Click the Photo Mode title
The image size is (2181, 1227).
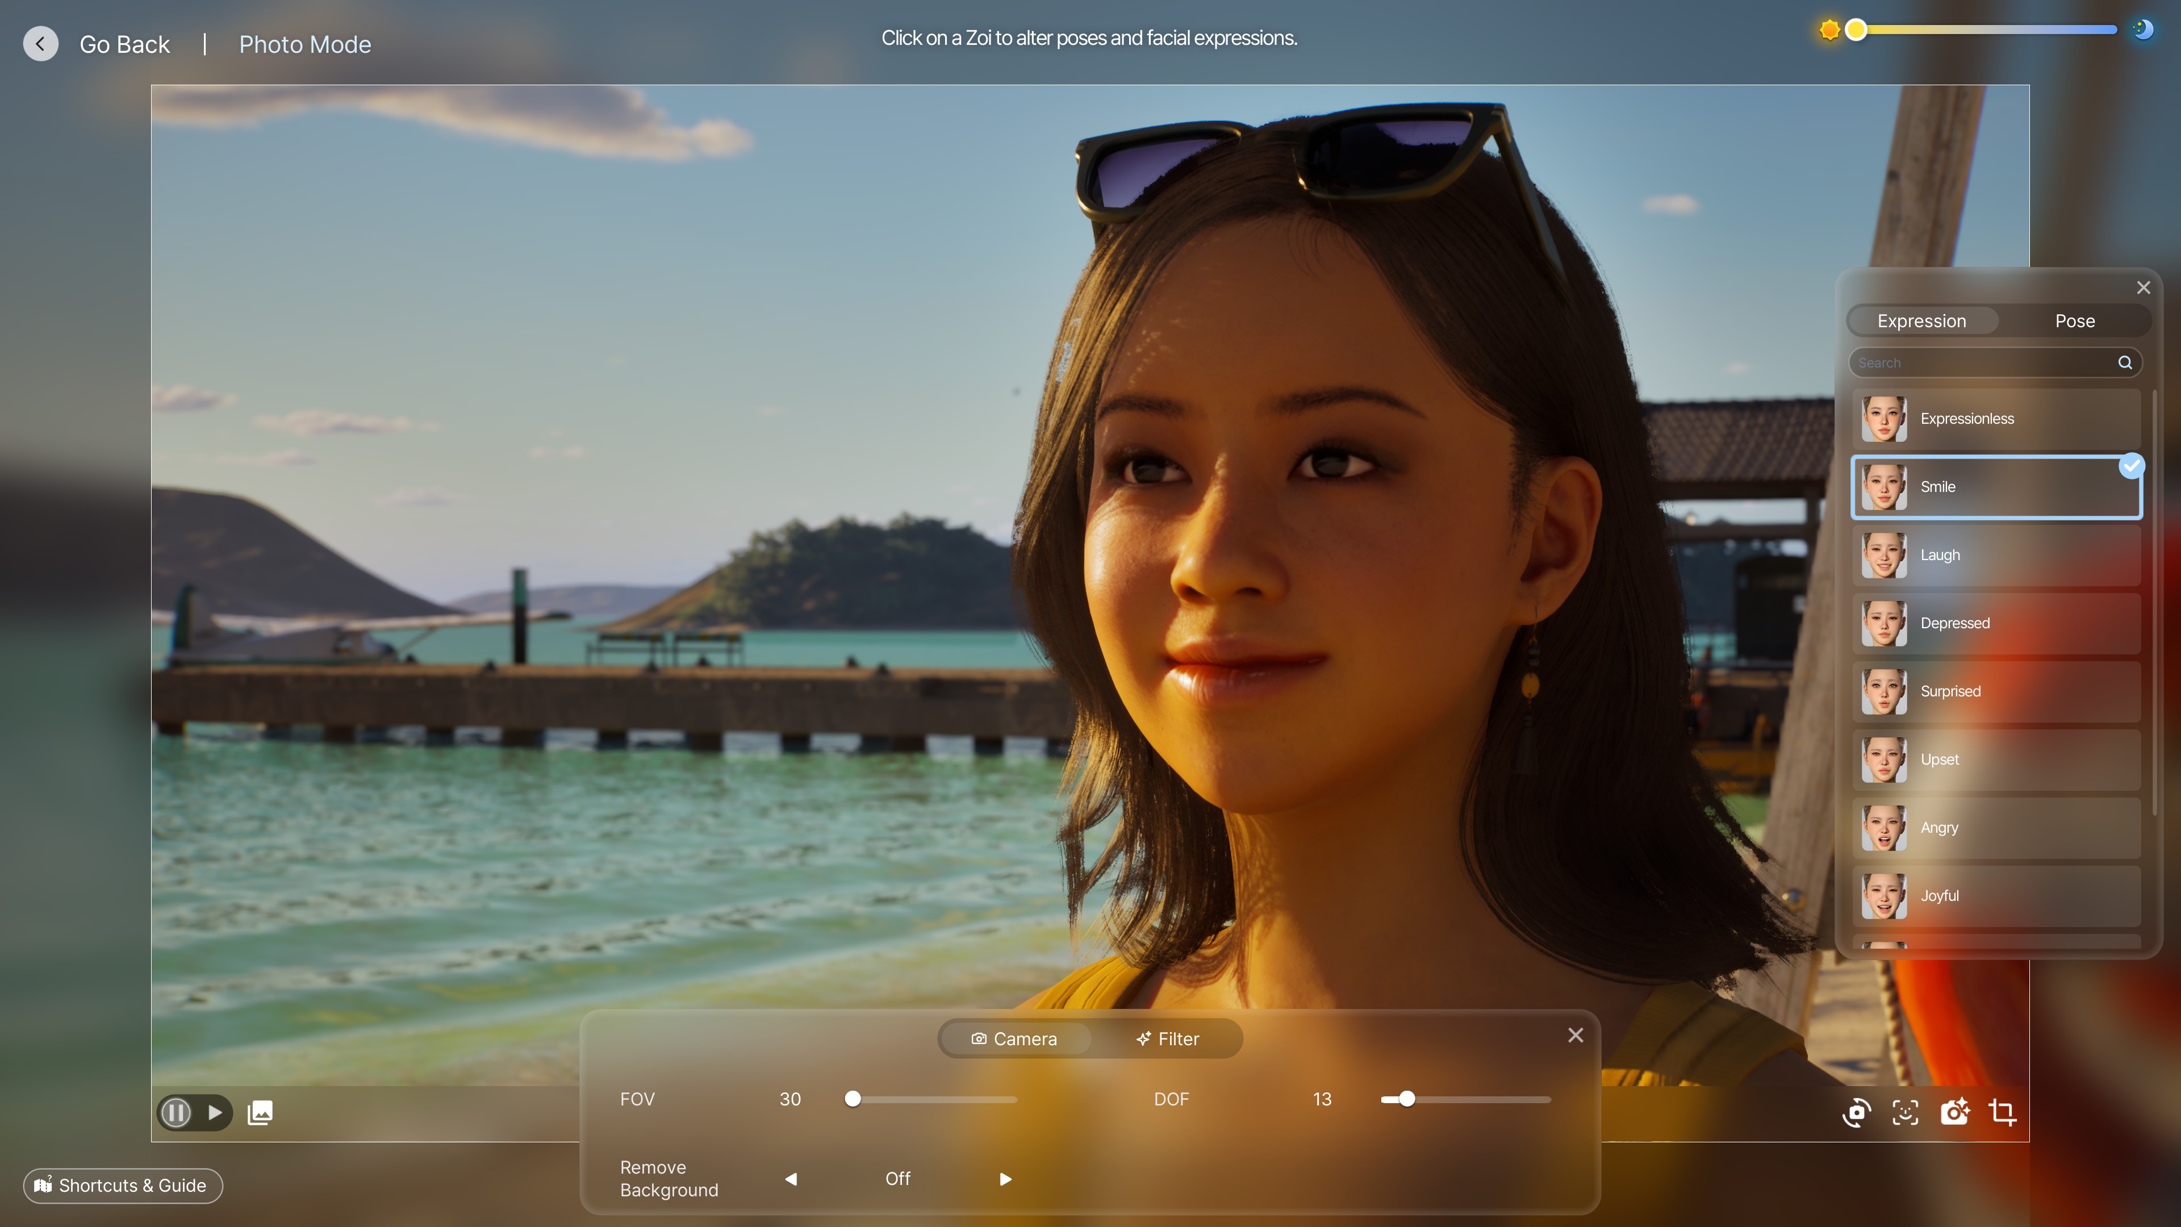coord(305,44)
